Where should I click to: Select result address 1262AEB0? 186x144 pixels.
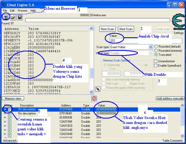coord(12,48)
